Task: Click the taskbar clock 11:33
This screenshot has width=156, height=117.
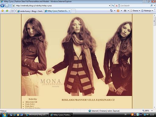Action: click(152, 115)
